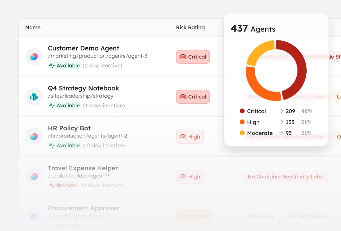Click the Critical legend dot
Image resolution: width=341 pixels, height=231 pixels.
(x=242, y=111)
